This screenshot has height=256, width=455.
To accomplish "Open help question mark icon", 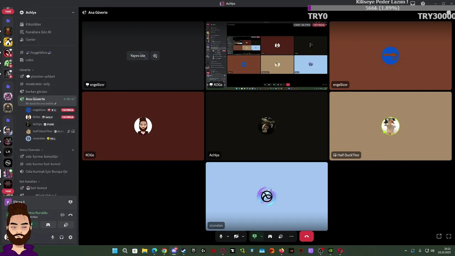I will [423, 4].
